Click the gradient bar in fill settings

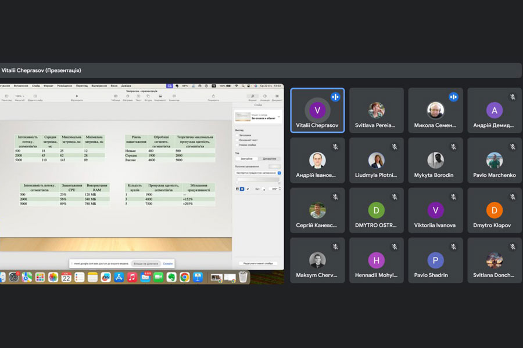258,179
